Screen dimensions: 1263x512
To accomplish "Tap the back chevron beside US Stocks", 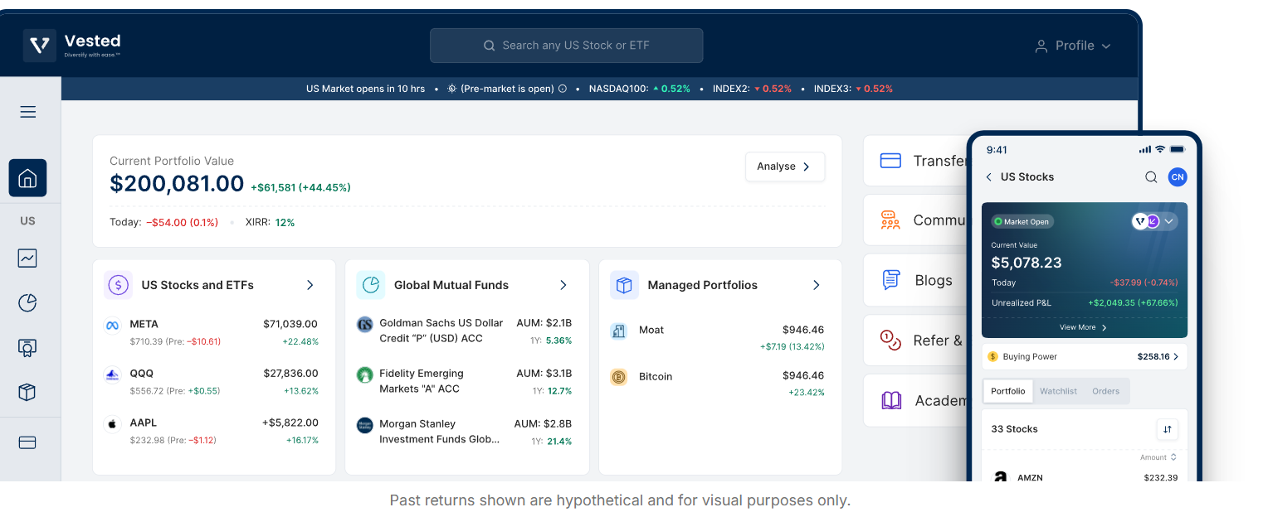I will 988,177.
